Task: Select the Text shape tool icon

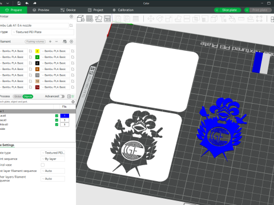Action: (223, 19)
